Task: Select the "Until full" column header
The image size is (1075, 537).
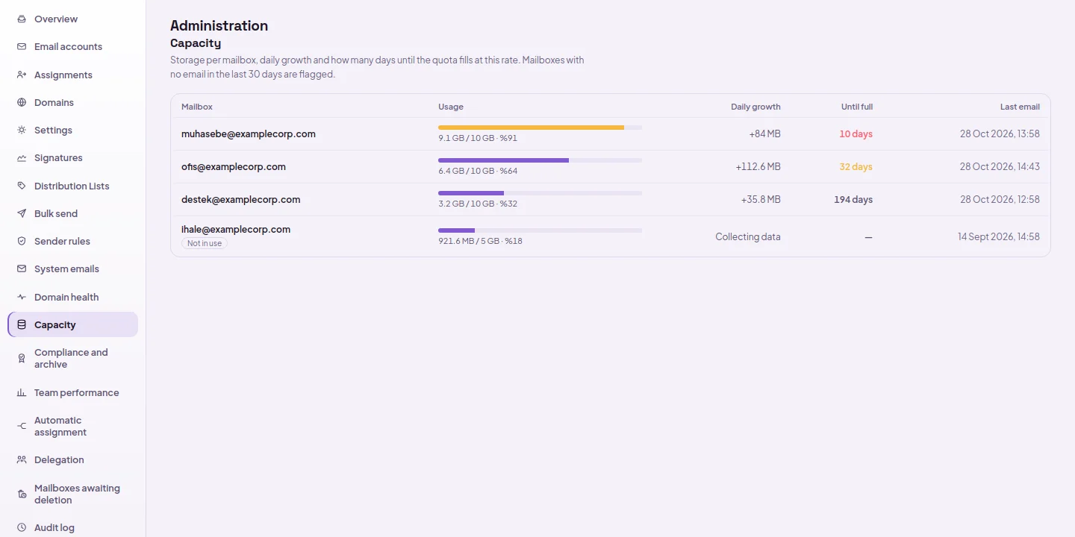Action: coord(857,107)
